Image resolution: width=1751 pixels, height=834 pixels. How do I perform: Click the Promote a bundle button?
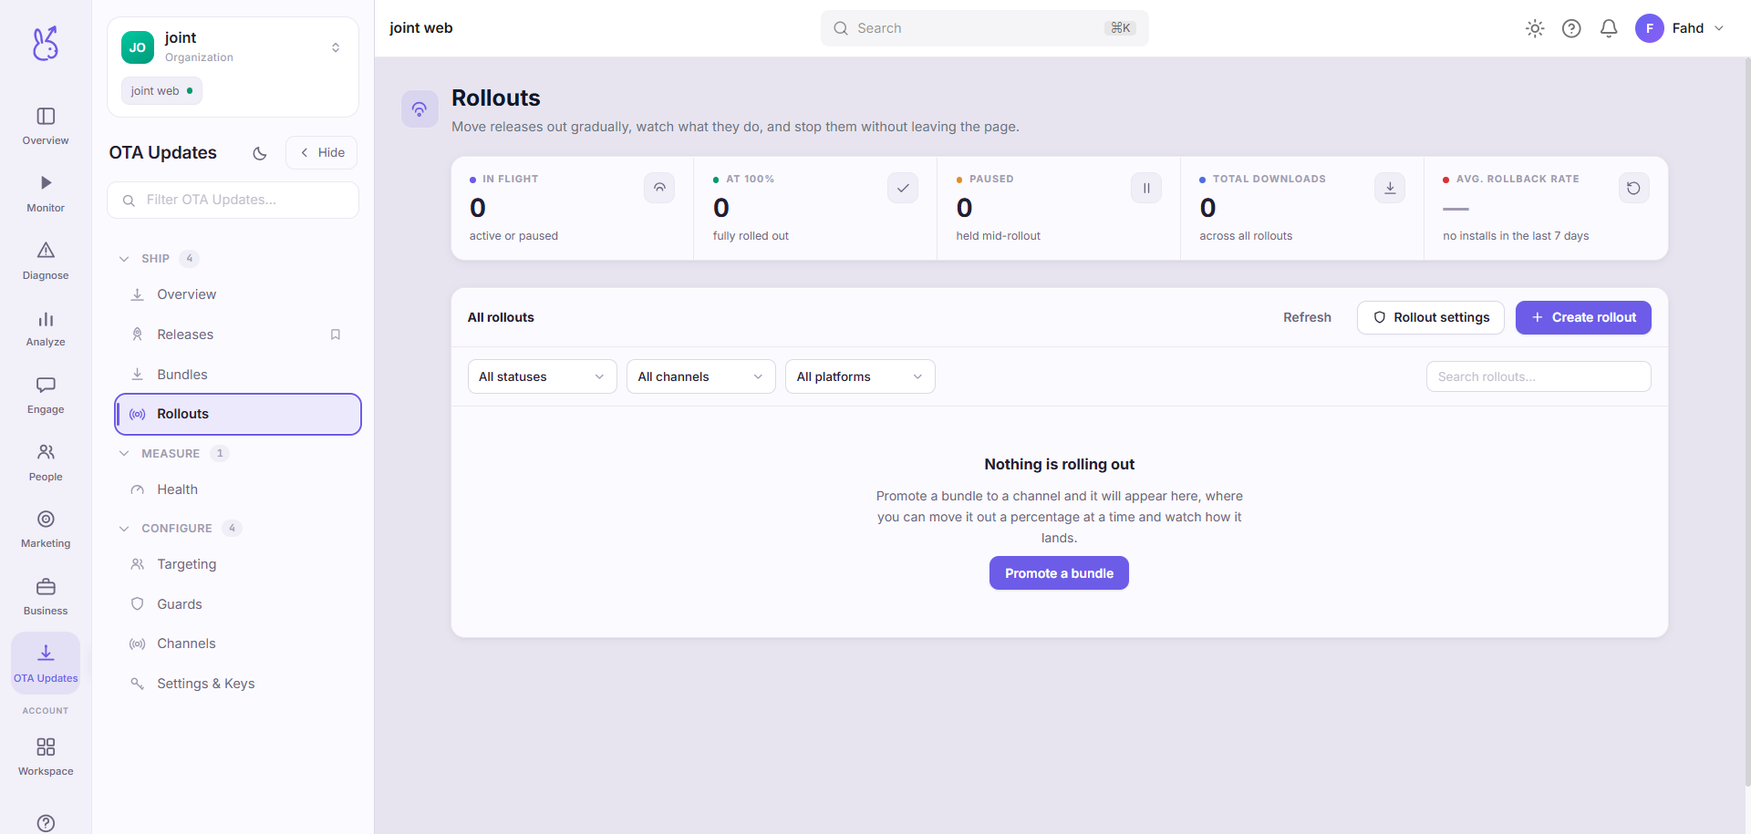(x=1059, y=573)
